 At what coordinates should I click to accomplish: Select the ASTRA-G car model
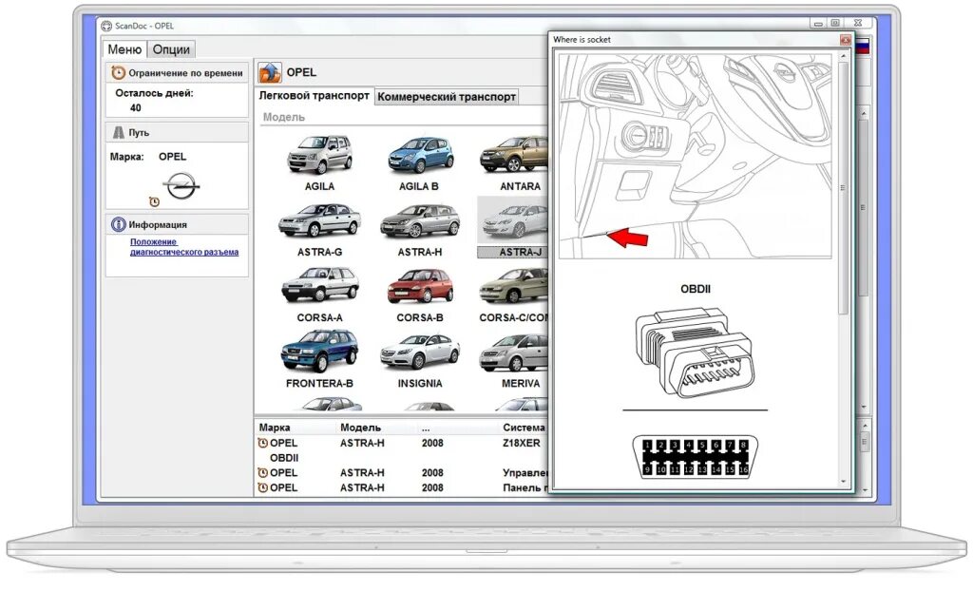click(x=319, y=229)
